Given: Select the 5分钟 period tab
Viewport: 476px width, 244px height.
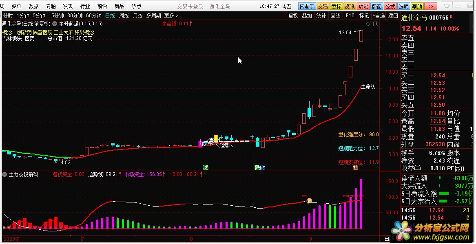Looking at the screenshot, I should 39,15.
